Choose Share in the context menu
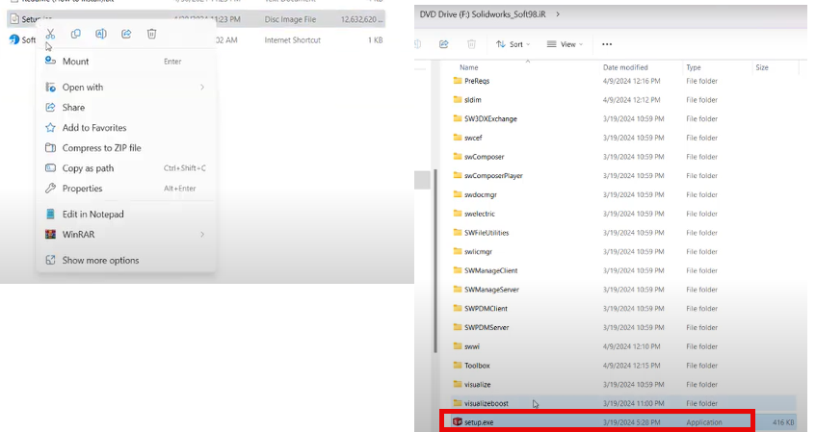The image size is (816, 432). [125, 108]
